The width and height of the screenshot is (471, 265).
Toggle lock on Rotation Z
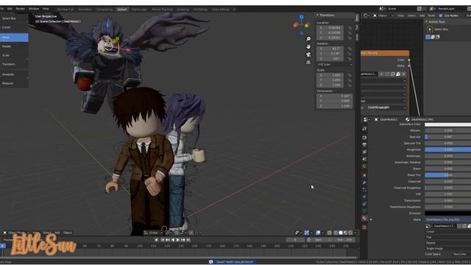350,59
